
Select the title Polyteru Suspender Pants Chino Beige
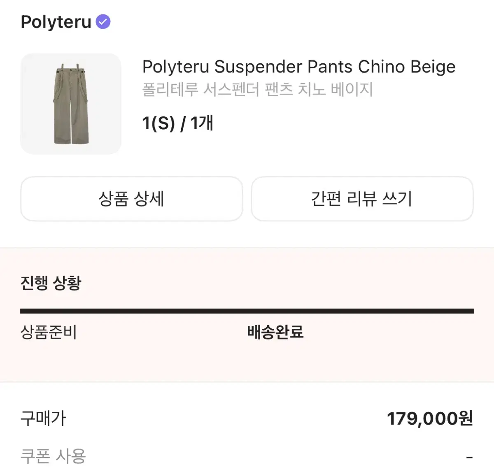pyautogui.click(x=298, y=67)
